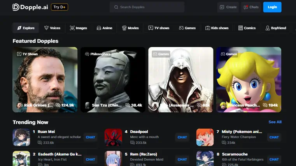Click the search magnifier icon
This screenshot has width=296, height=166.
tap(116, 7)
